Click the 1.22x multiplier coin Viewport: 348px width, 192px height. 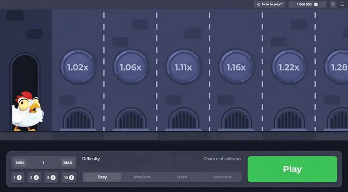coord(289,67)
